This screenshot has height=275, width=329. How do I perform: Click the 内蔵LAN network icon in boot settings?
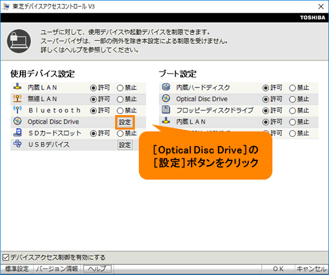(166, 120)
